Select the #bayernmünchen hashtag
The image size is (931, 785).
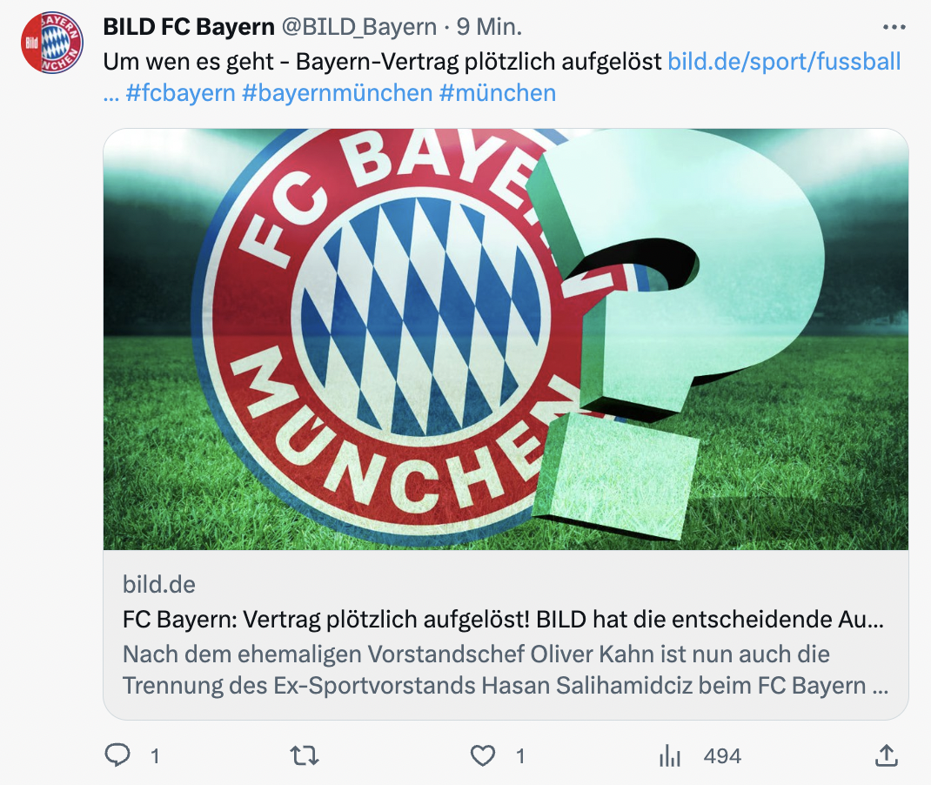[338, 93]
